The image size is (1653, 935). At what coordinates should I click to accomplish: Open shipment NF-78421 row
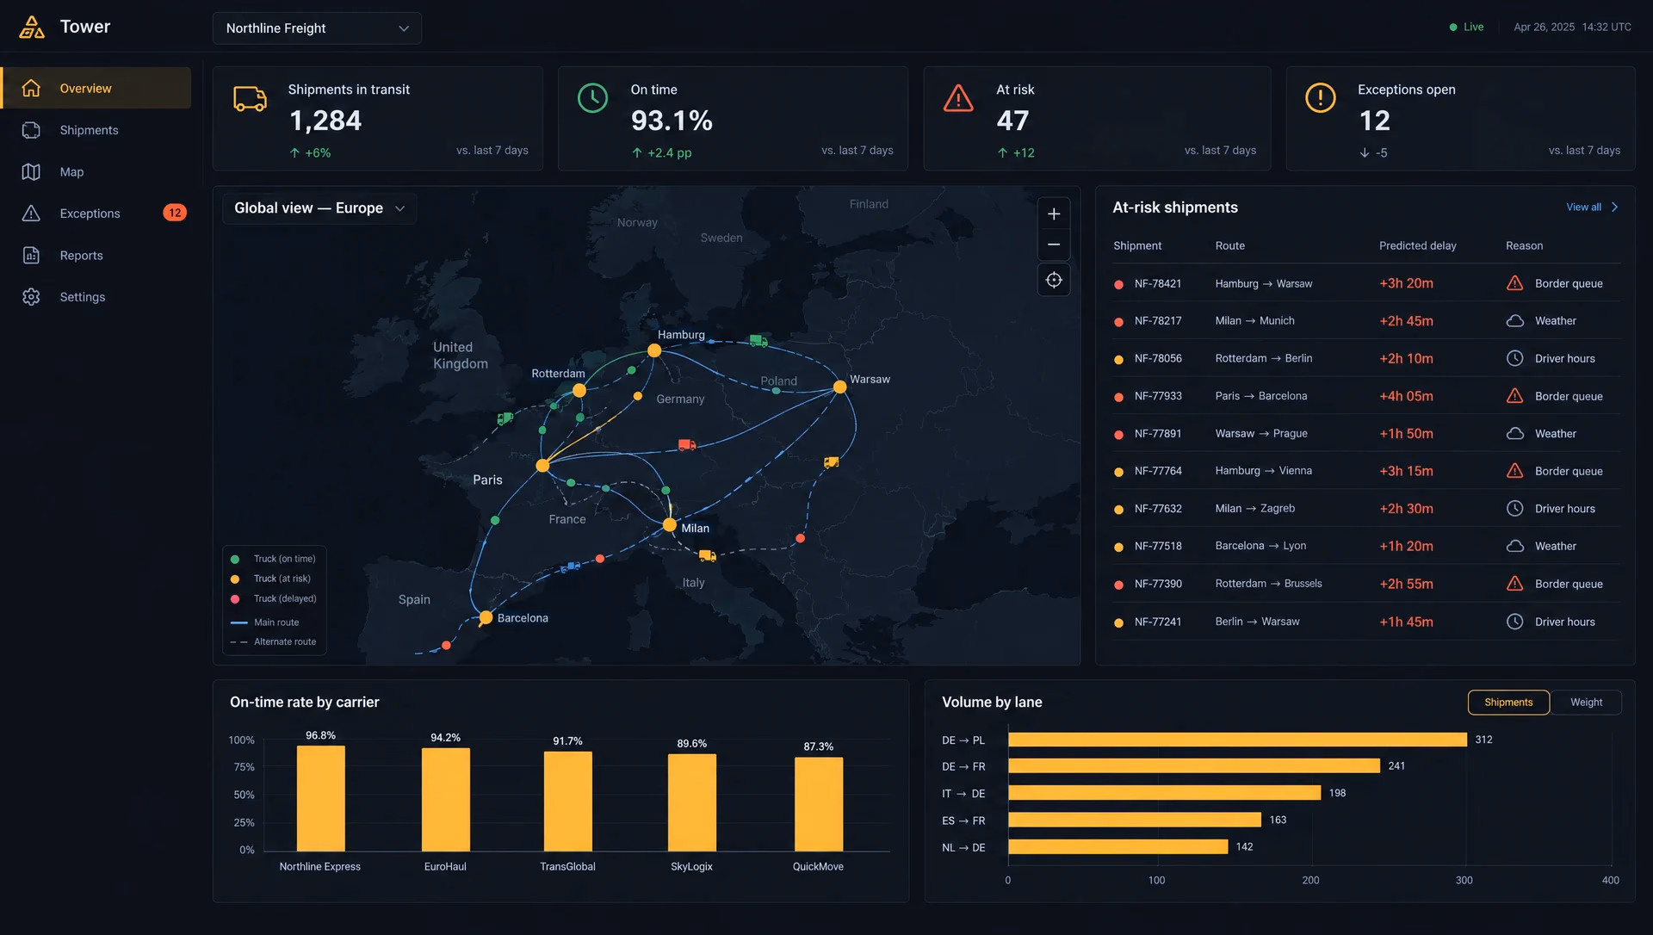point(1366,283)
